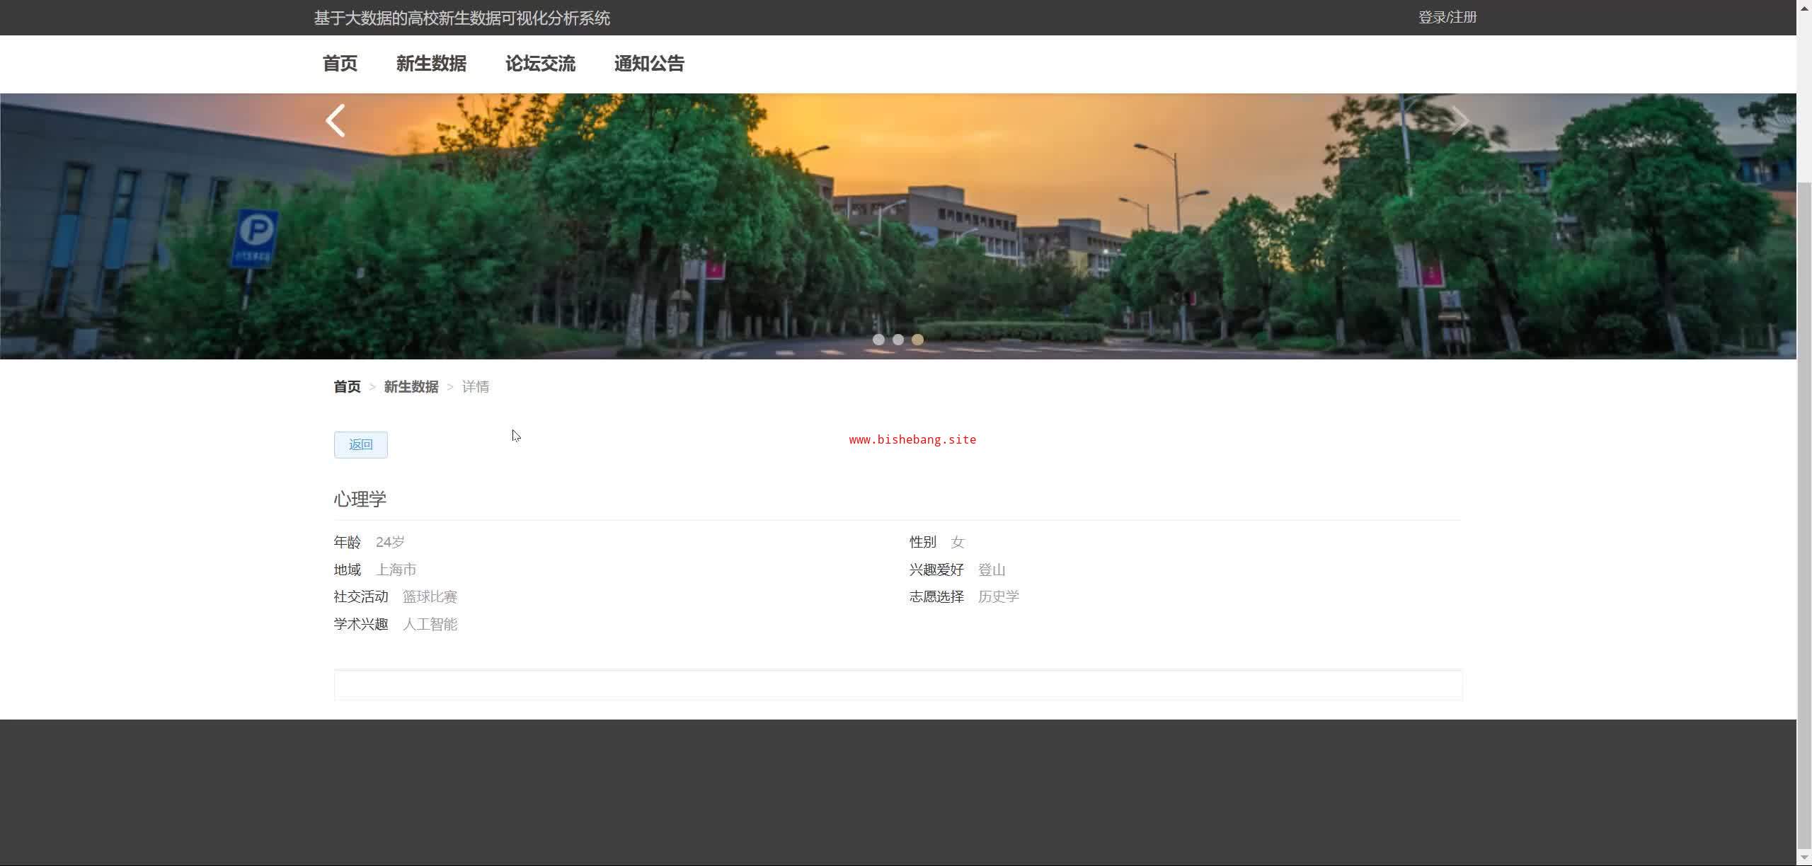The image size is (1812, 866).
Task: Click the 新生数据 breadcrumb link
Action: point(411,386)
